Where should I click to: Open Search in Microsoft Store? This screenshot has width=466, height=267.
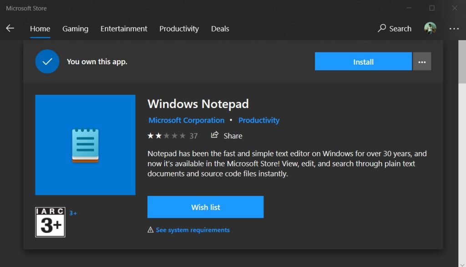394,28
